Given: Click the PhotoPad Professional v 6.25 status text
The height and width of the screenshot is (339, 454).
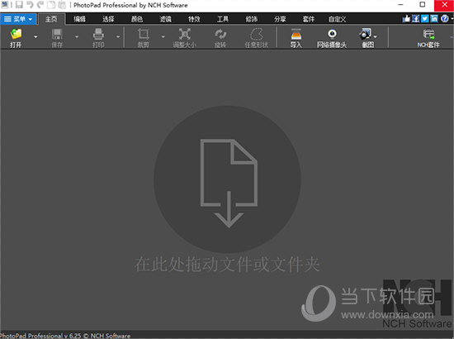Looking at the screenshot, I should (65, 336).
